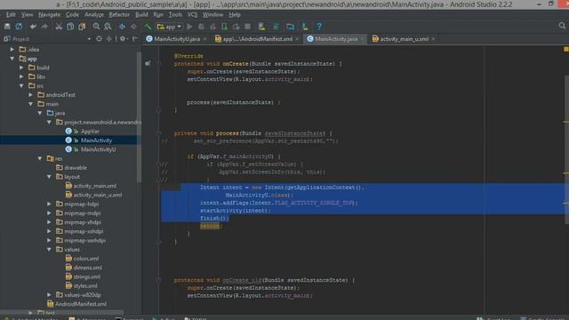
Task: Open the app run configuration dropdown
Action: pyautogui.click(x=169, y=27)
